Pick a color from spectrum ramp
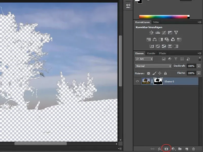 pyautogui.click(x=163, y=17)
